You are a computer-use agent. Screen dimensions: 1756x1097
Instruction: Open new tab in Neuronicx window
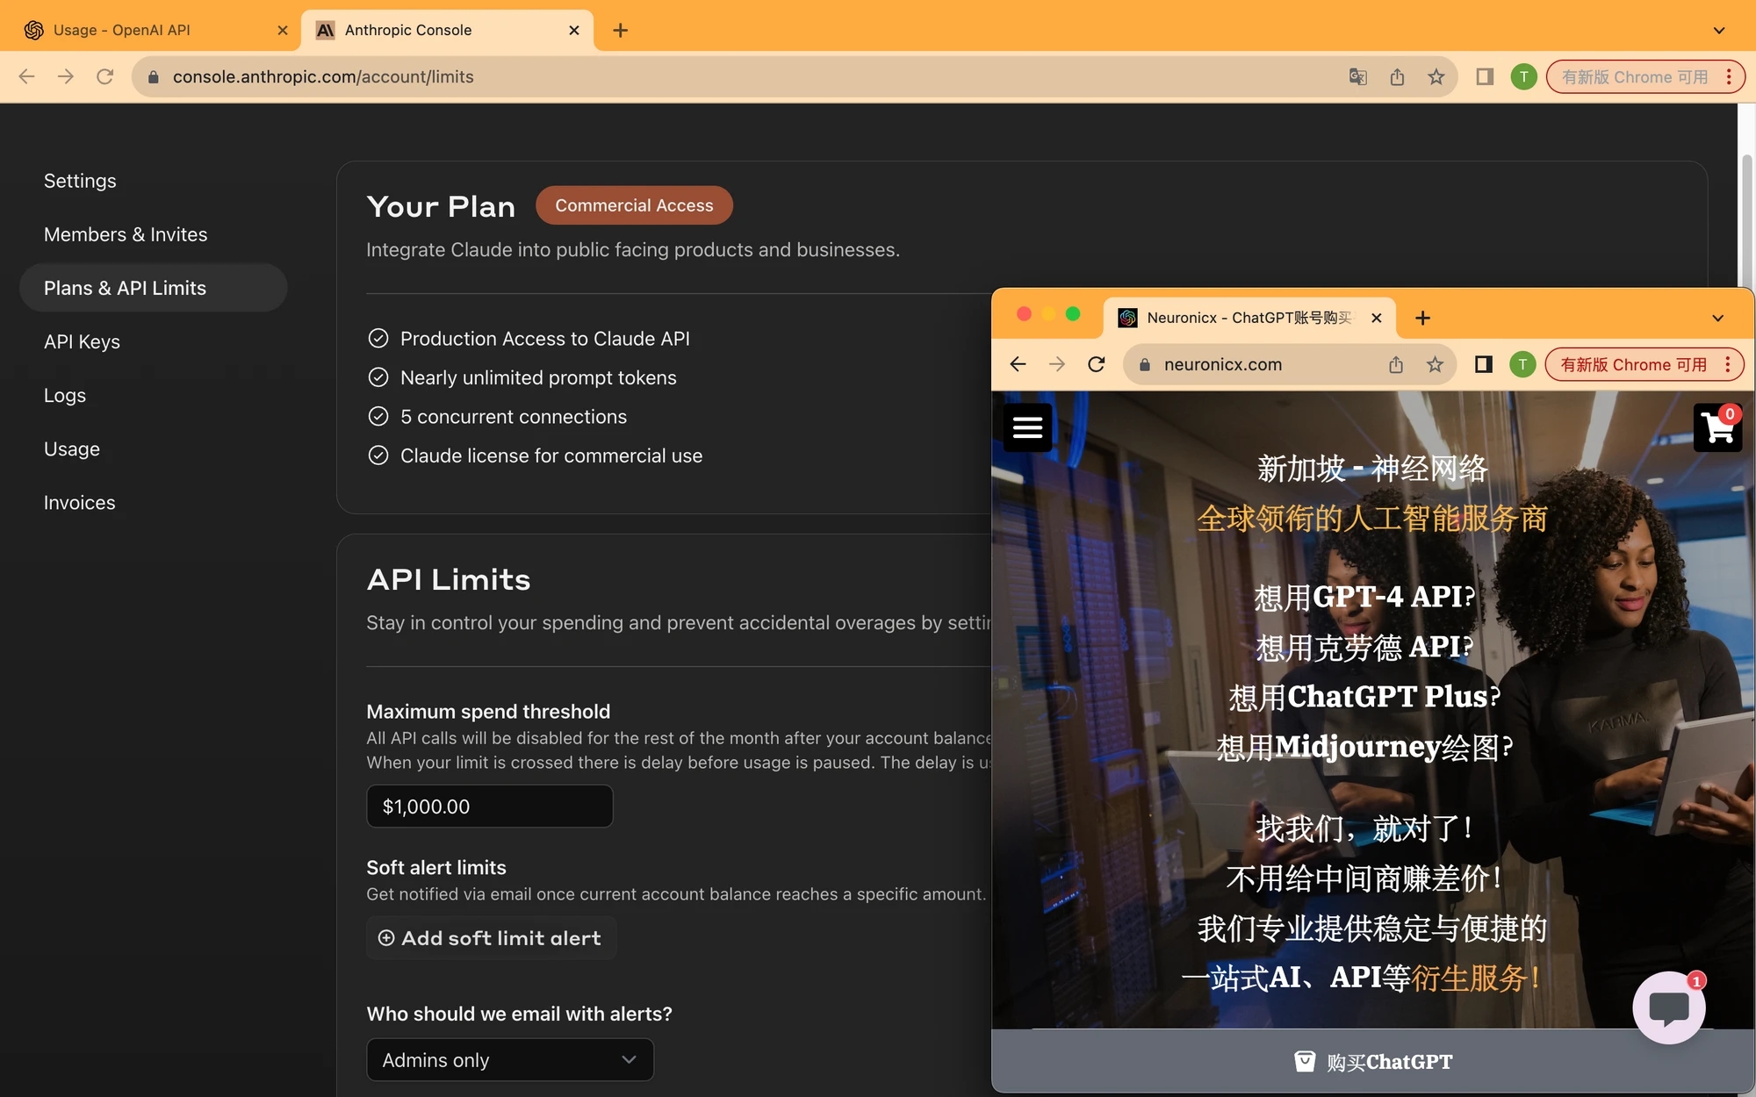pos(1422,318)
